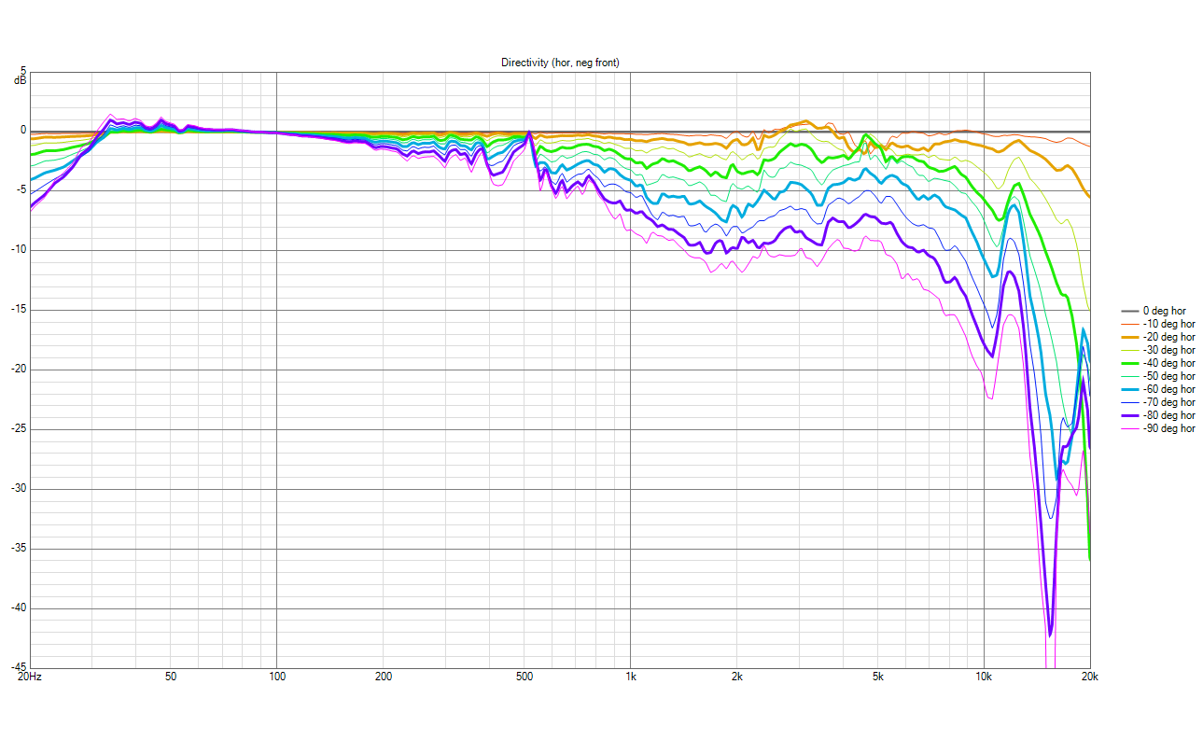1203x740 pixels.
Task: Click the chart title 'Directivity (hor, neg front)'
Action: 560,63
